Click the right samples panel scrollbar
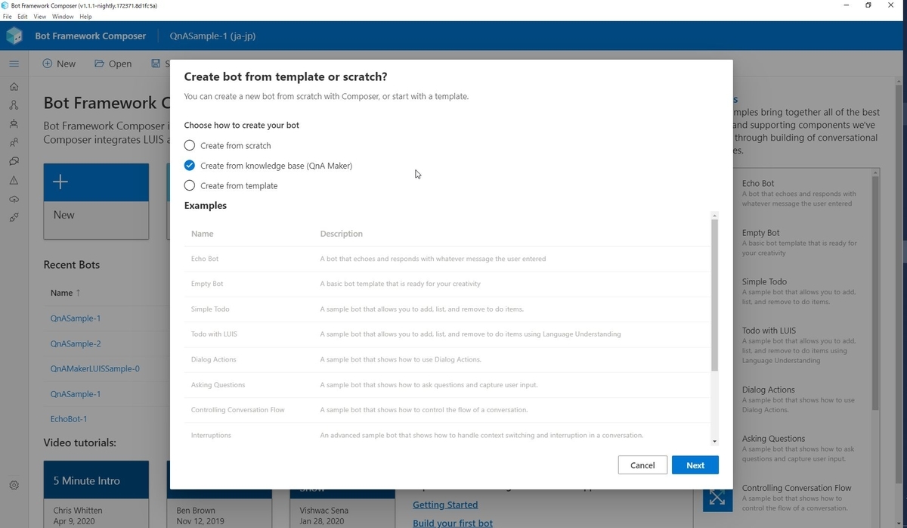 click(875, 293)
